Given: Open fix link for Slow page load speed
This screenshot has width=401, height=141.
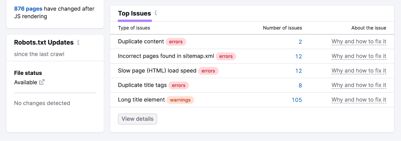Looking at the screenshot, I should [x=359, y=71].
